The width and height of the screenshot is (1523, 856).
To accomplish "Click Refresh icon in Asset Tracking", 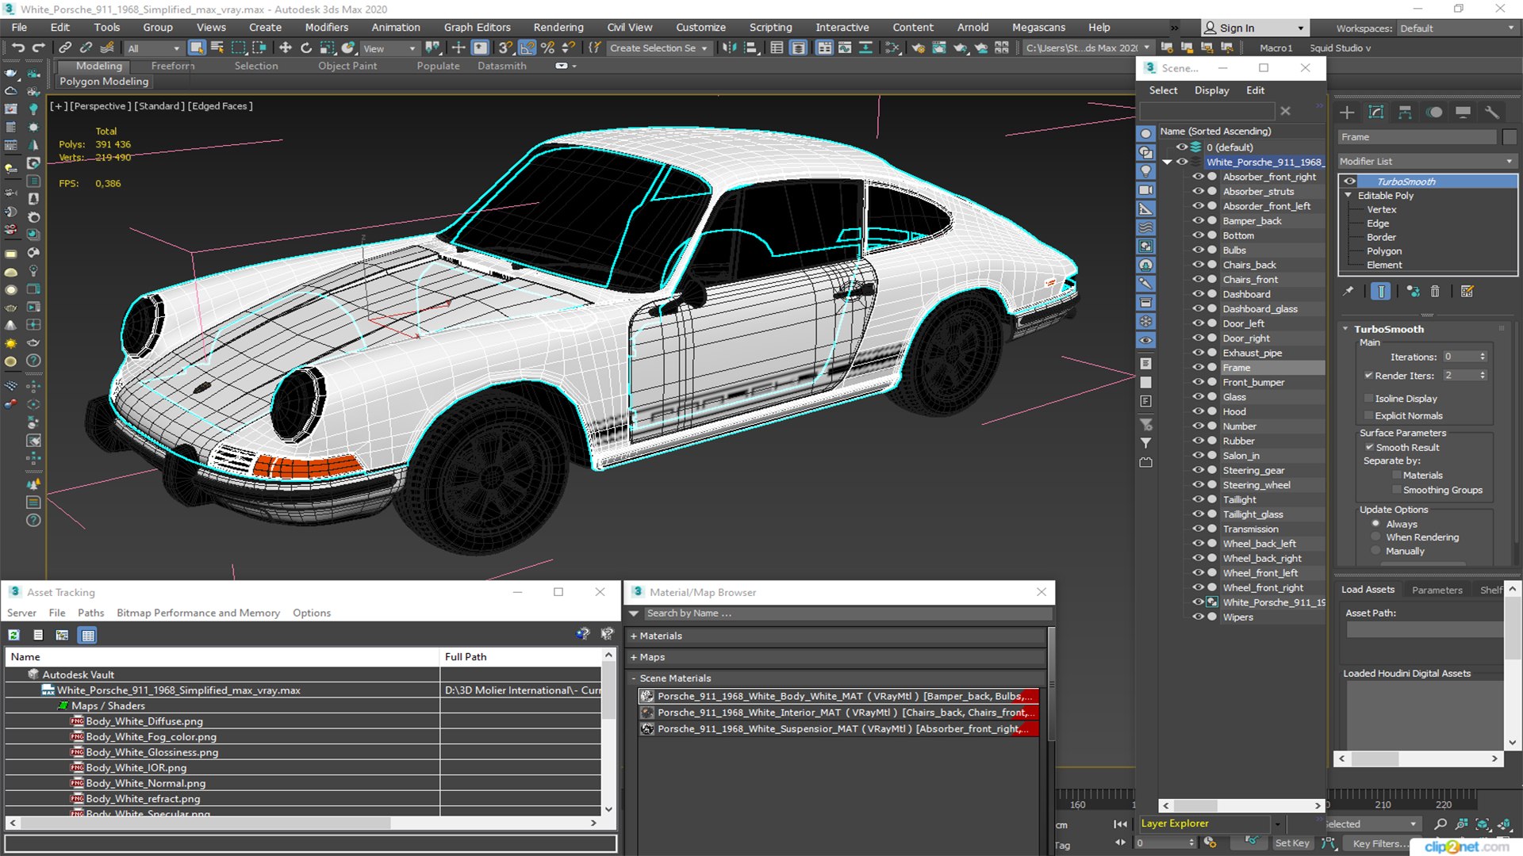I will (x=14, y=635).
